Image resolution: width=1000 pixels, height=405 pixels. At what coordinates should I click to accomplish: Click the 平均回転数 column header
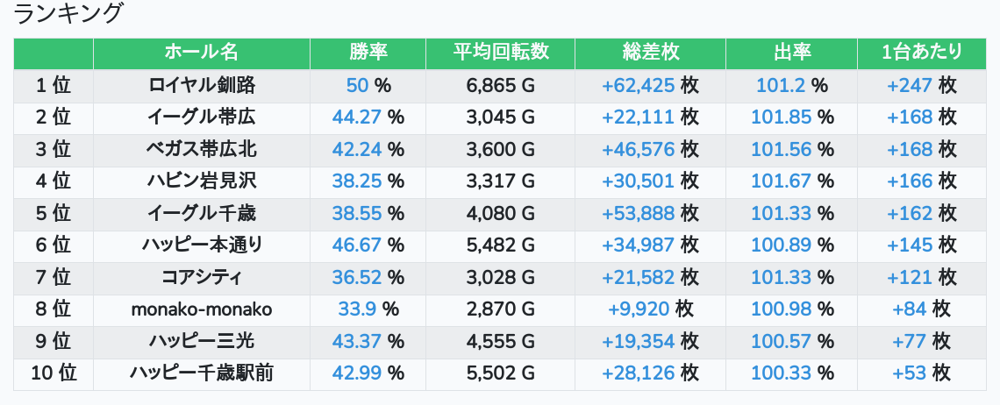500,53
